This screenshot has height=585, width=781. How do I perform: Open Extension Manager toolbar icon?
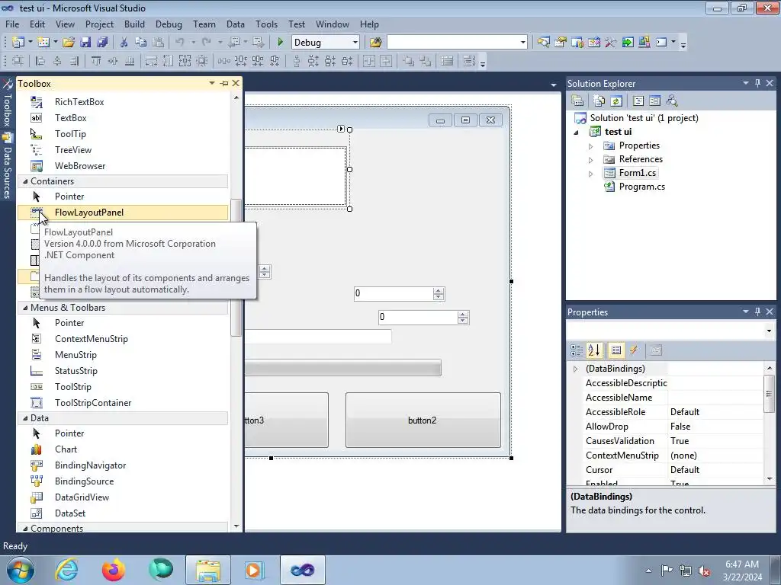click(644, 43)
